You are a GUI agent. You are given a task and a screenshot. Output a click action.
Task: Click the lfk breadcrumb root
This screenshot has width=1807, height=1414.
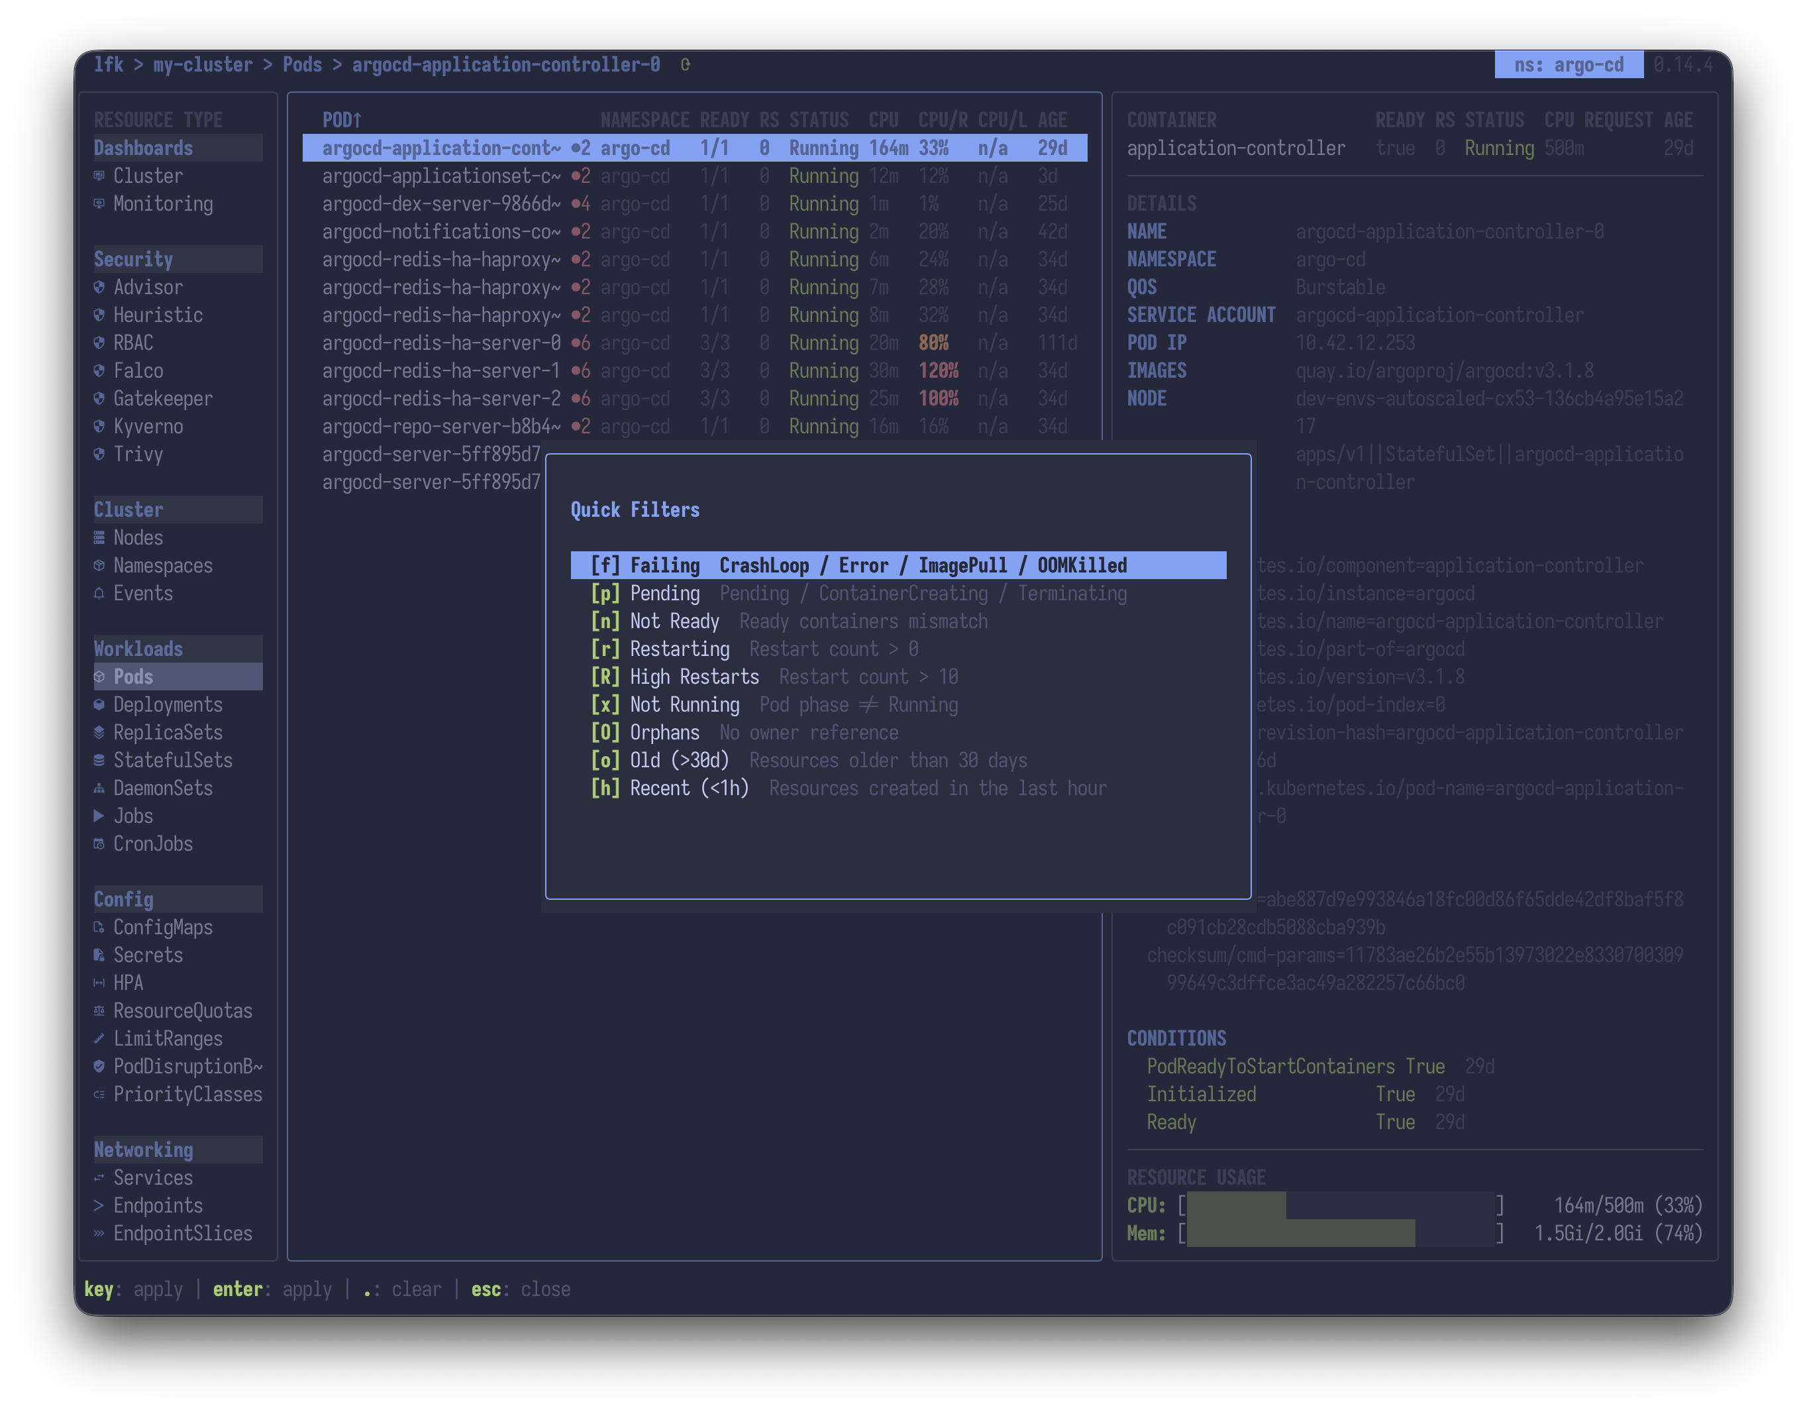[x=109, y=64]
